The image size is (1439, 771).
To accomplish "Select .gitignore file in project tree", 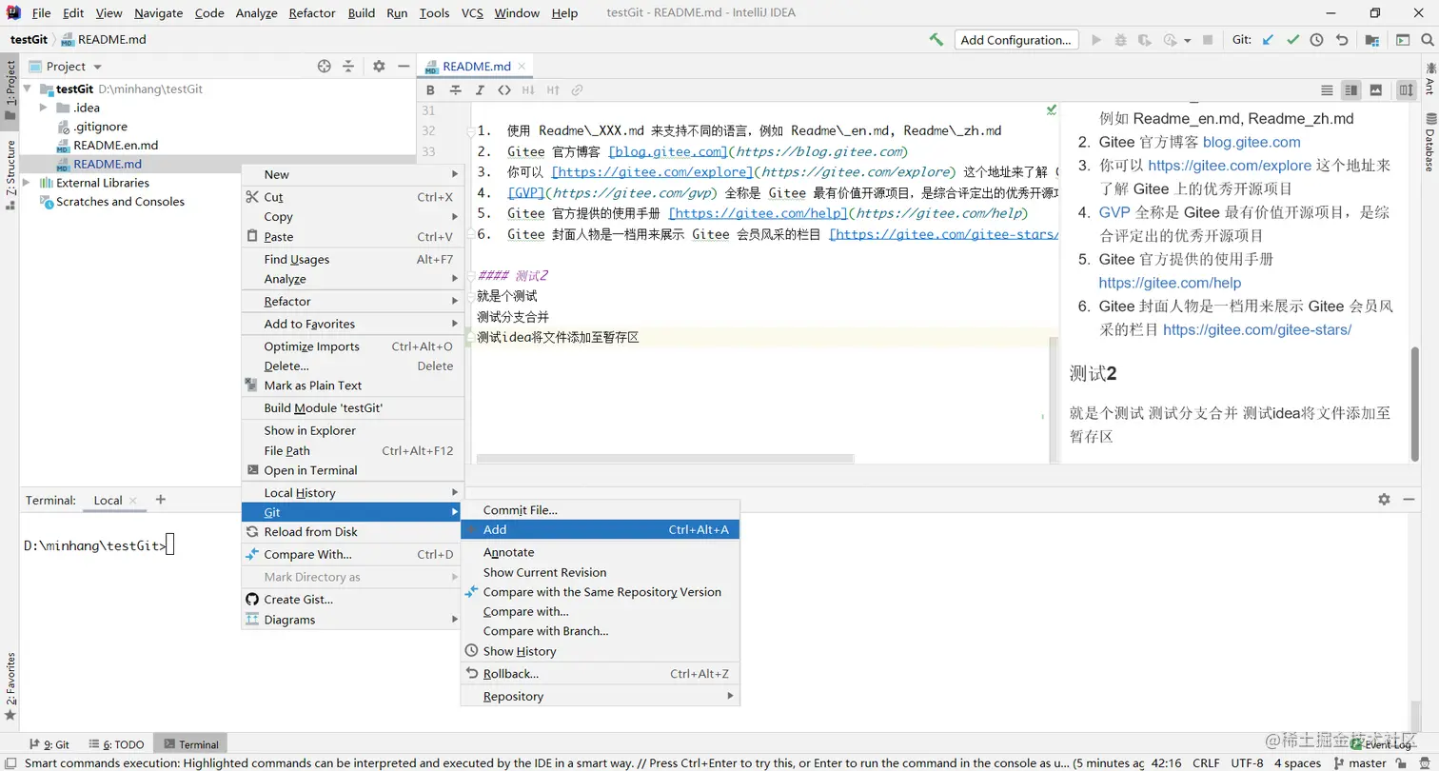I will tap(91, 127).
